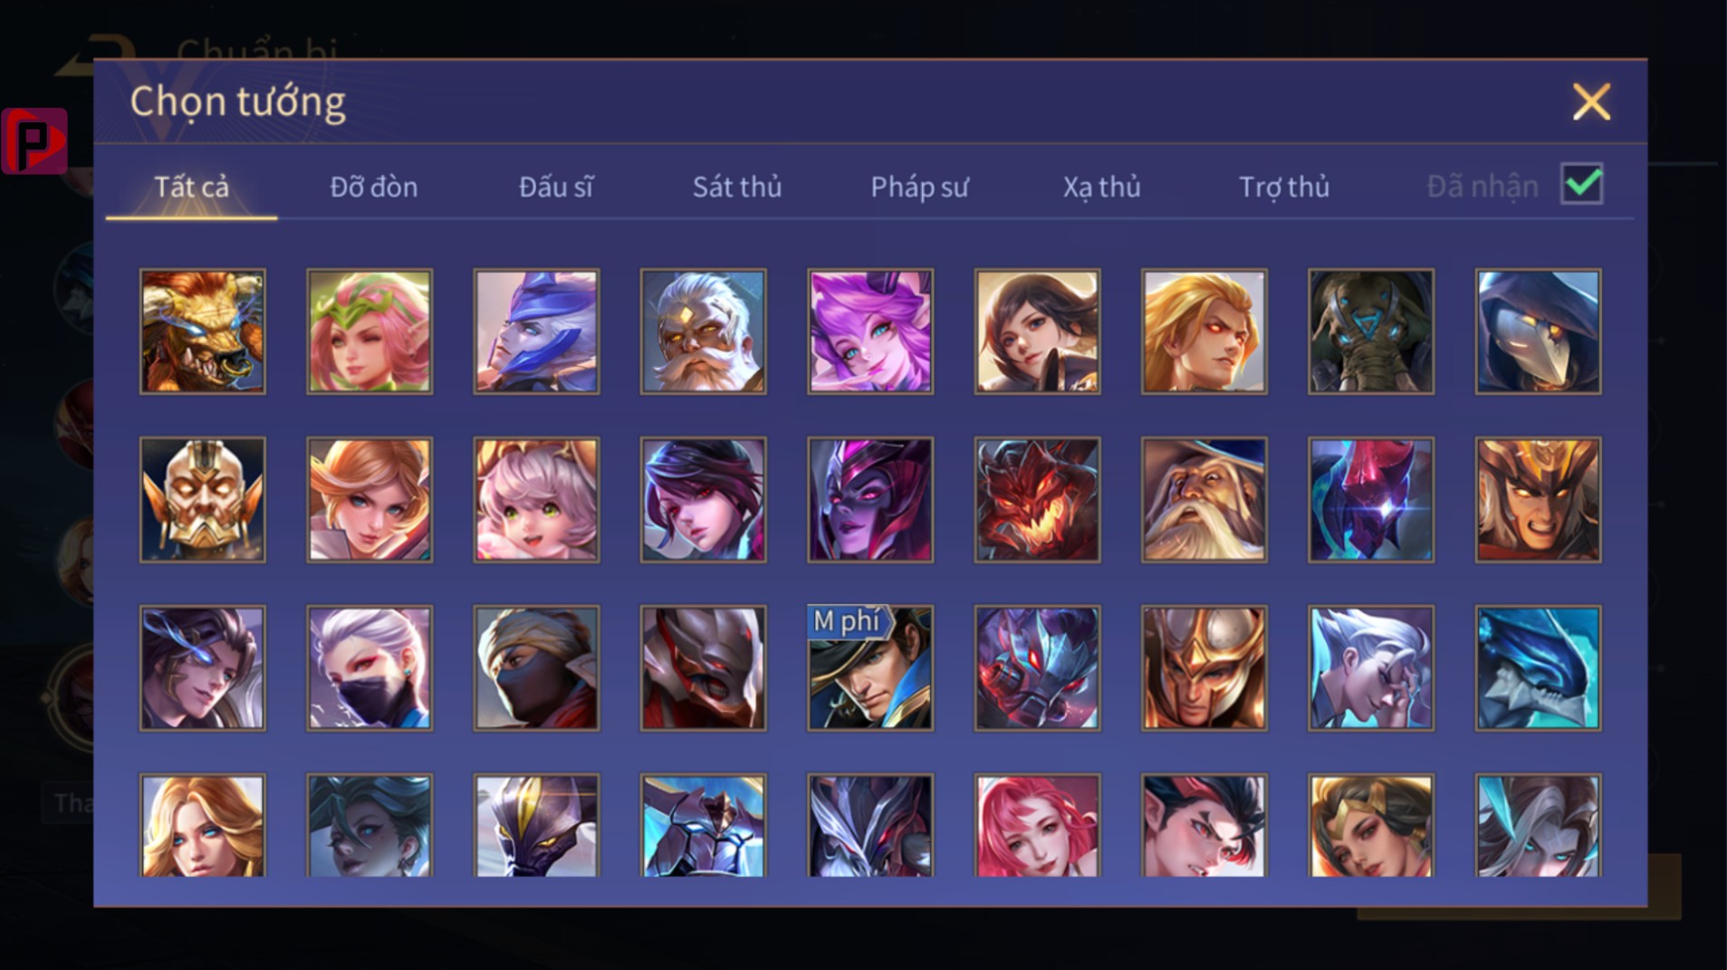Switch to the 'Đỡ đòn' tab
This screenshot has width=1727, height=970.
pos(373,187)
